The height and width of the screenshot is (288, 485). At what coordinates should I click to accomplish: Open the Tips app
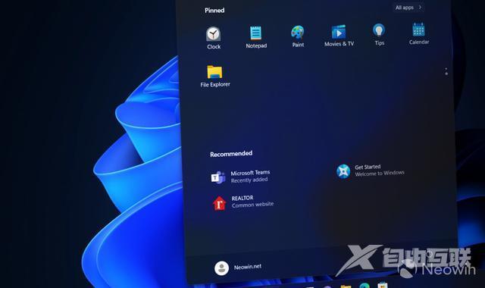(379, 35)
